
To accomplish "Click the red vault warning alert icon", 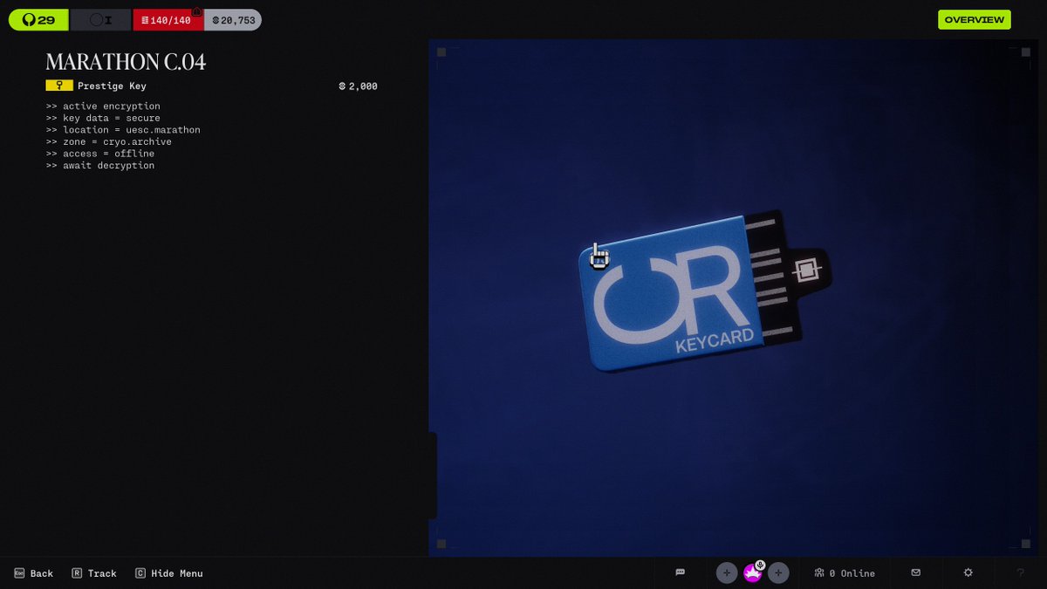I will click(x=197, y=11).
